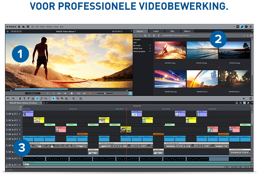Open the preview monitor hamburger menu

tap(7, 31)
